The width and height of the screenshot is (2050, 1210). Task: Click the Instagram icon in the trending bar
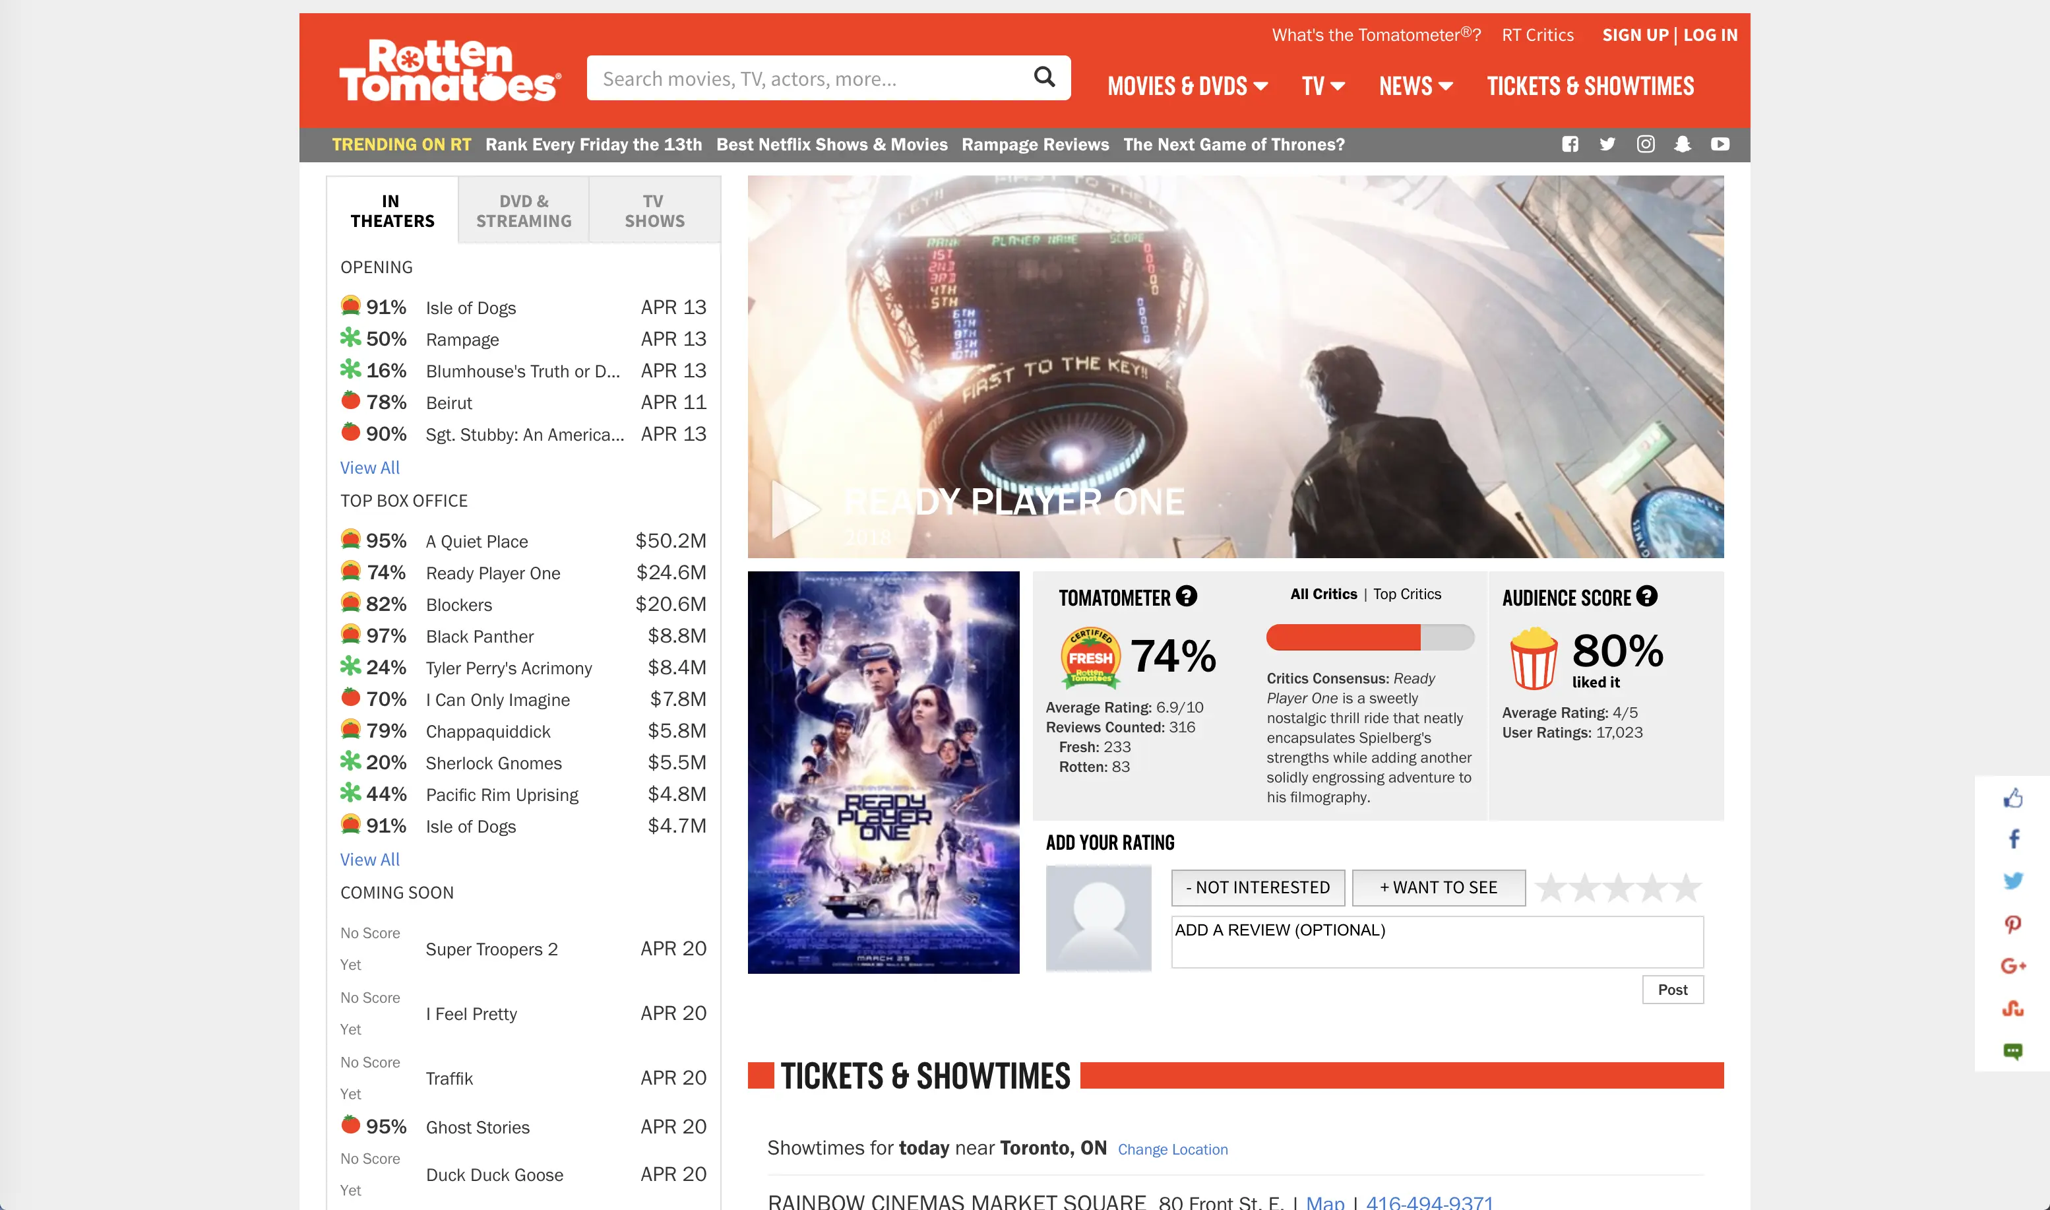point(1646,144)
